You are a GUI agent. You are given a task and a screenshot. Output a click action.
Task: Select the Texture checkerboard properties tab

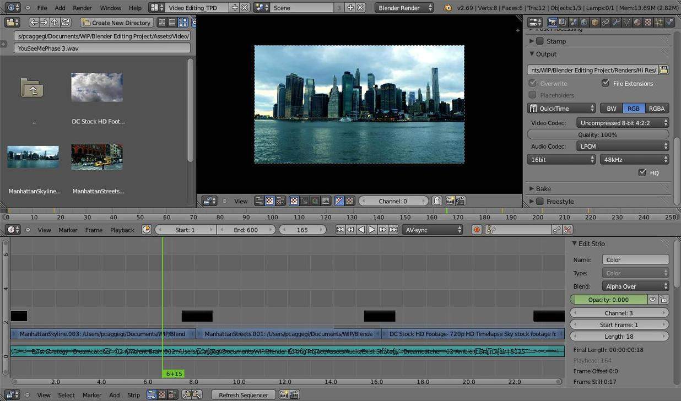point(648,23)
